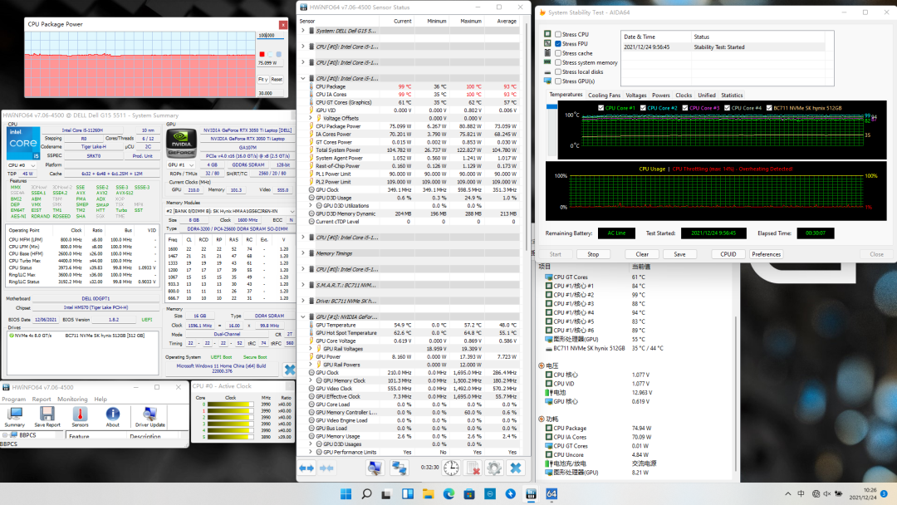Viewport: 897px width, 505px height.
Task: Open Monitoring menu in HWiNFO64
Action: pyautogui.click(x=72, y=400)
